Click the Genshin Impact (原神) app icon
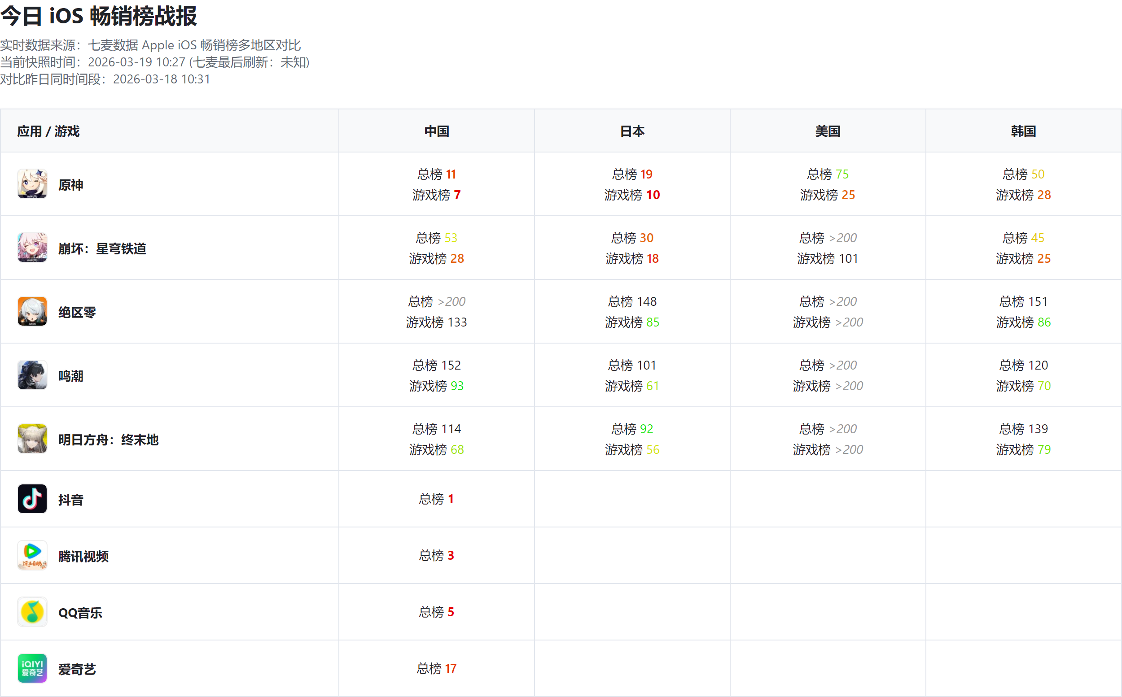This screenshot has width=1122, height=697. 32,183
